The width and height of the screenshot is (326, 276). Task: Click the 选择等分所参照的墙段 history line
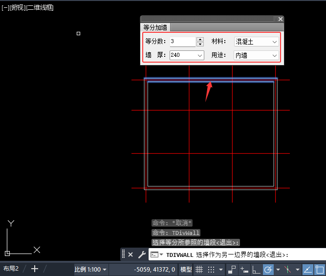[x=196, y=243]
